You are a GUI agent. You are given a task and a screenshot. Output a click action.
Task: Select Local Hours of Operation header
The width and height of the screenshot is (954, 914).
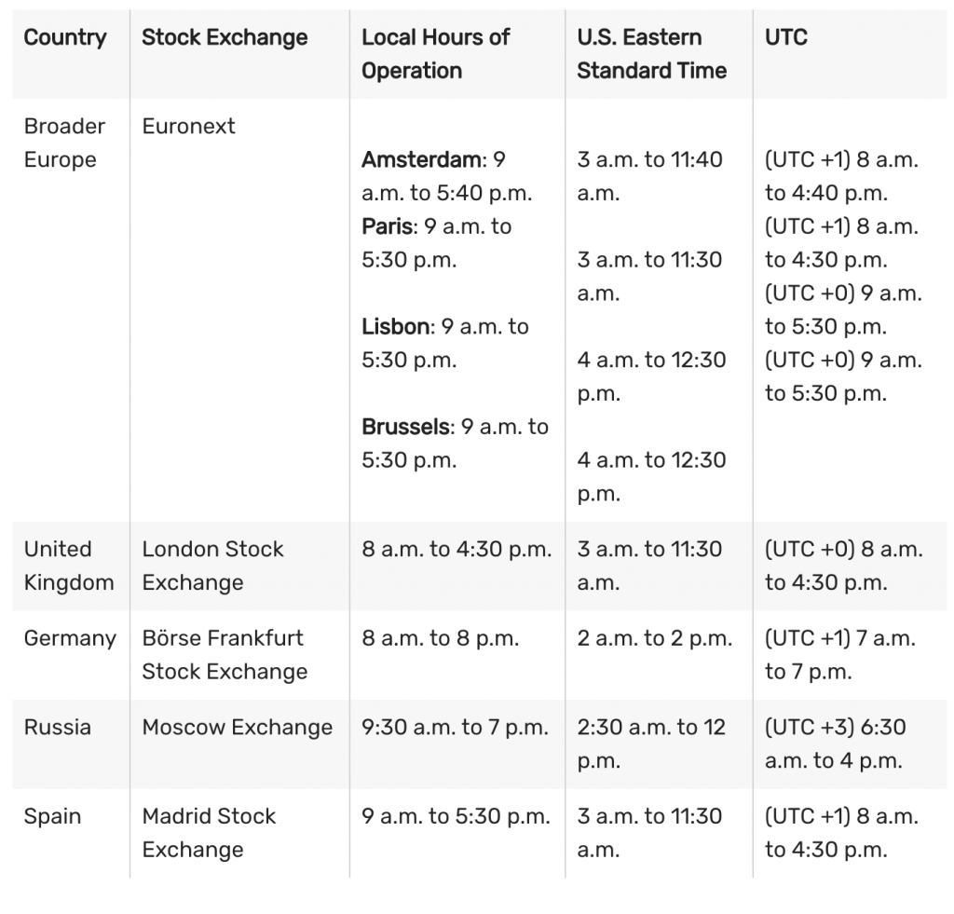point(435,54)
